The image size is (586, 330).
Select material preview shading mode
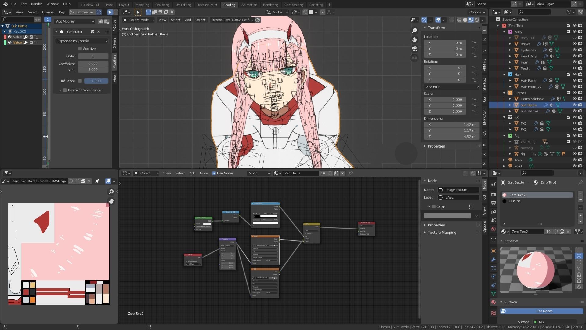[x=471, y=20]
